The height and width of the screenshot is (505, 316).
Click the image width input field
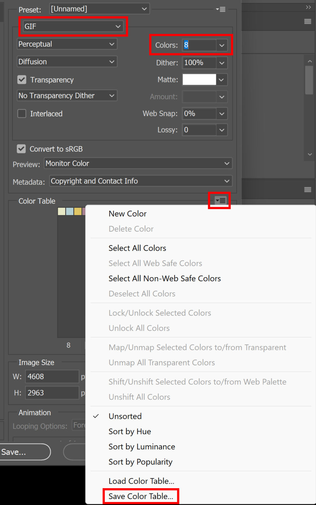(52, 376)
